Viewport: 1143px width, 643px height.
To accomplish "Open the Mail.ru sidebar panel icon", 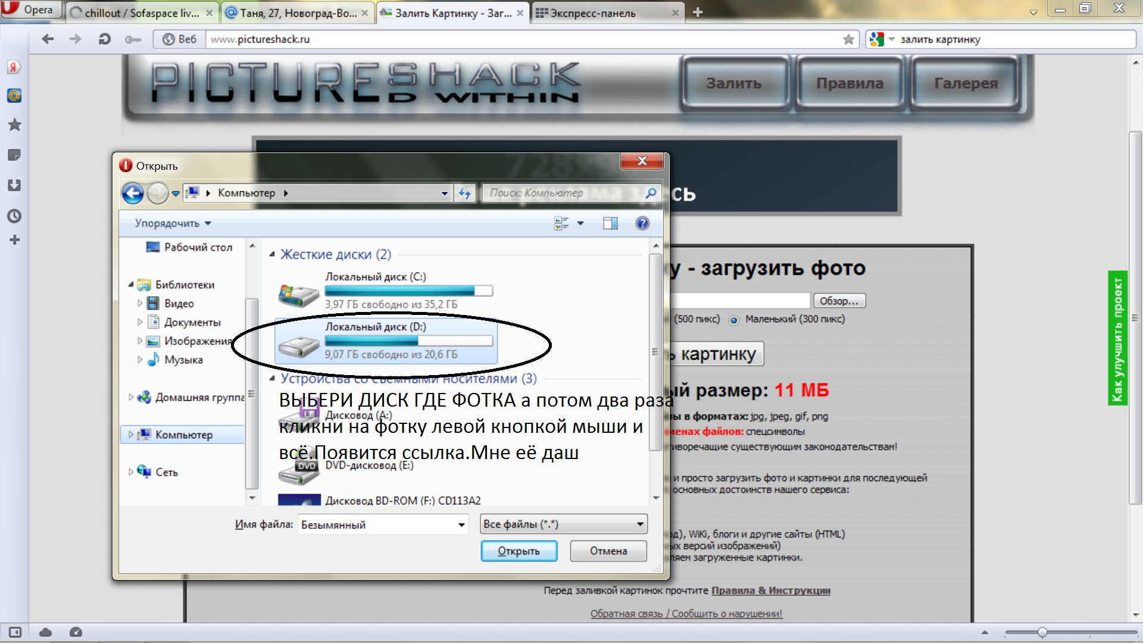I will pos(14,95).
